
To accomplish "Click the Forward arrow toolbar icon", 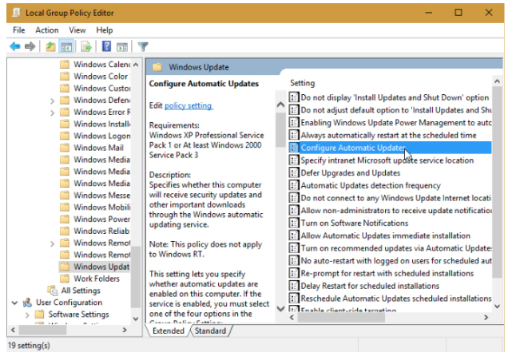I will [x=30, y=46].
